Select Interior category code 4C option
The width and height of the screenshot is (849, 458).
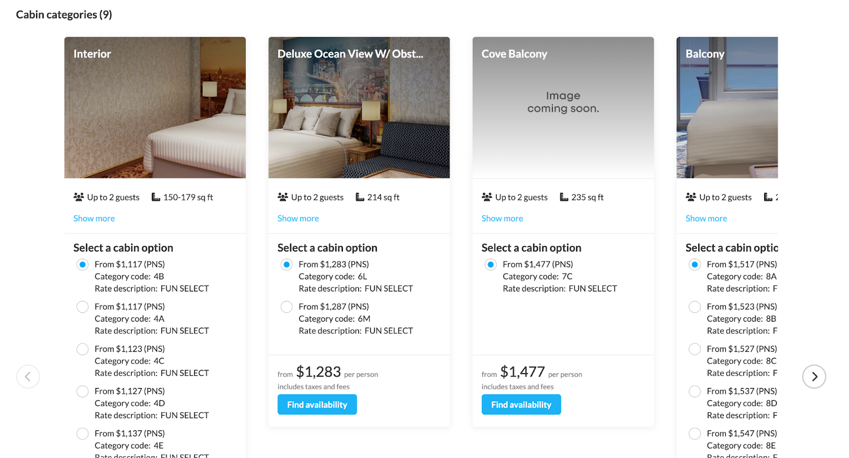pos(83,349)
